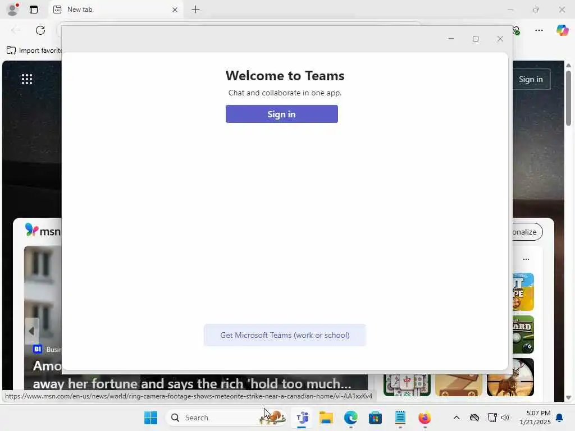575x431 pixels.
Task: Open the billiards game thumbnail
Action: (523, 334)
